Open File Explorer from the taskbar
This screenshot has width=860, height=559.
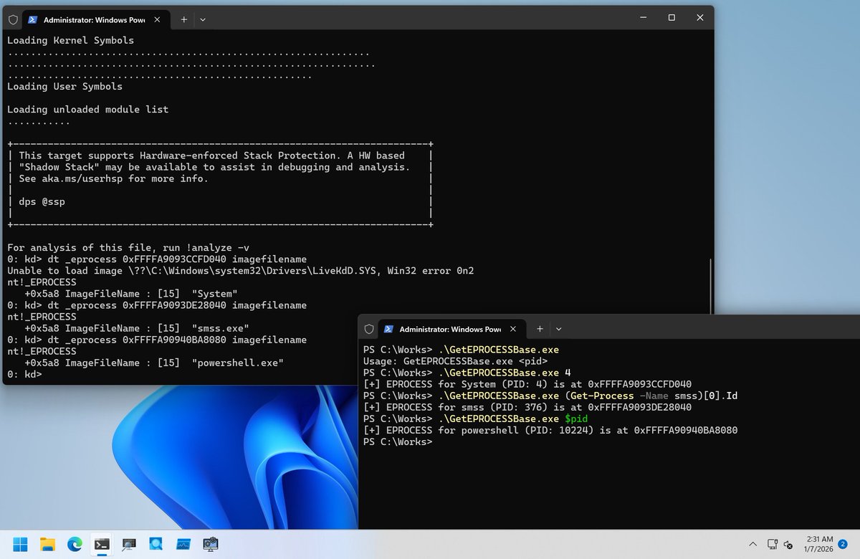pyautogui.click(x=47, y=544)
